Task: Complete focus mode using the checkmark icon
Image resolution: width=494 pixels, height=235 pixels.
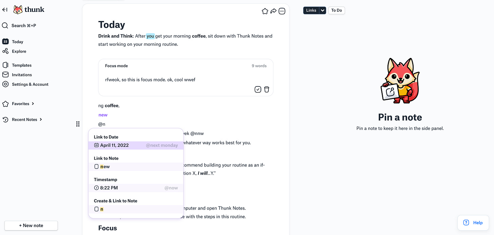Action: [x=258, y=89]
